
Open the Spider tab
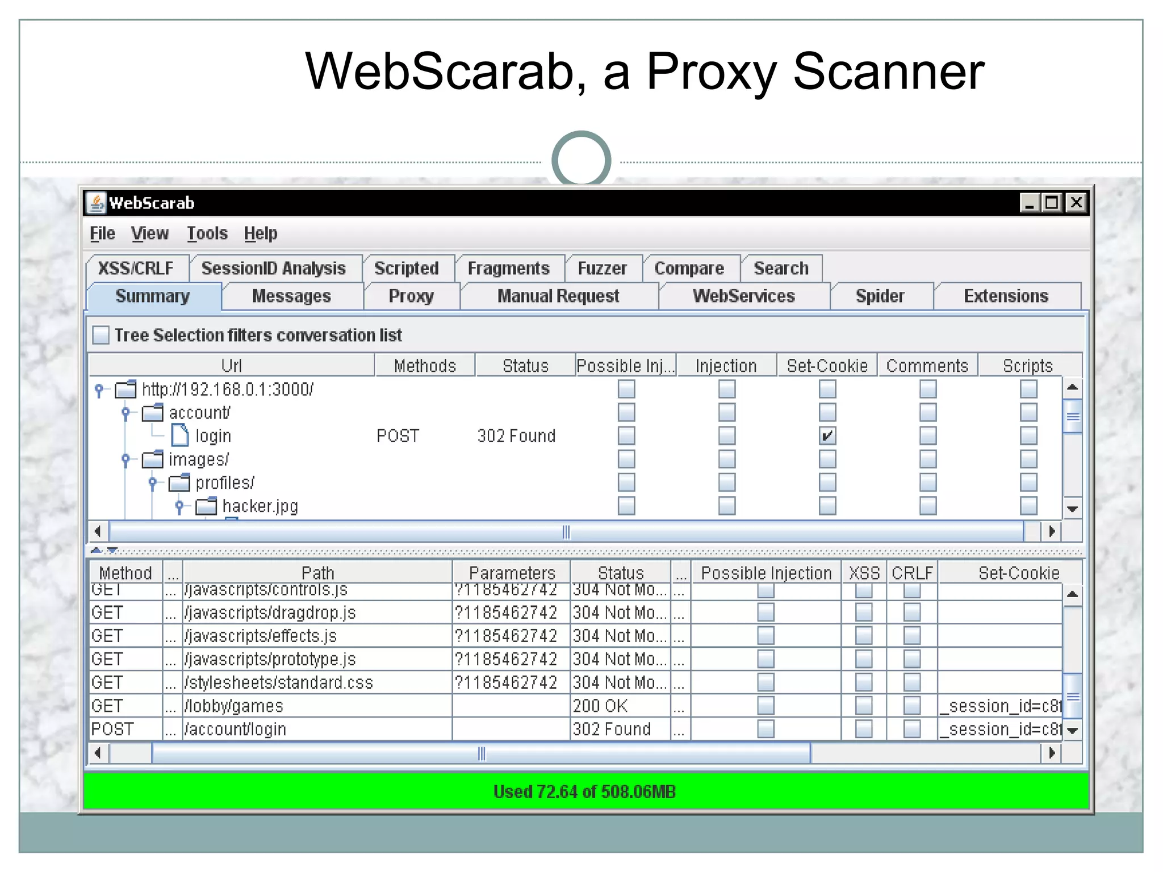(x=880, y=296)
